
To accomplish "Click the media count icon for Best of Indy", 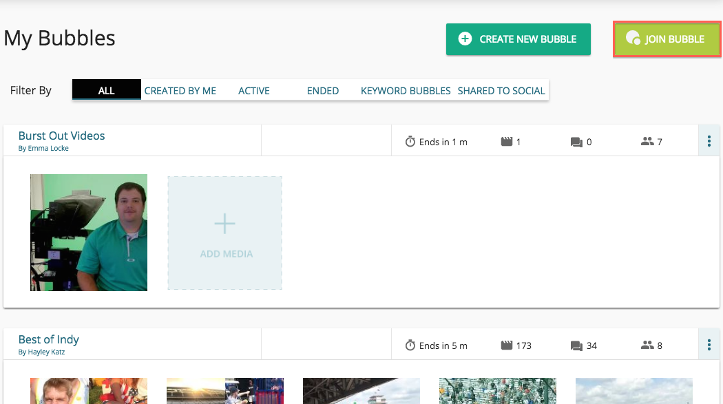I will [507, 345].
